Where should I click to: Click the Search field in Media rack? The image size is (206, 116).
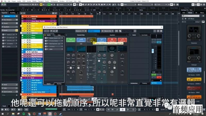(x=192, y=16)
